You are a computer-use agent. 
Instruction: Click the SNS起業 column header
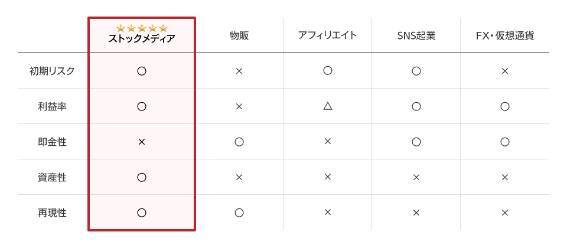coord(416,35)
